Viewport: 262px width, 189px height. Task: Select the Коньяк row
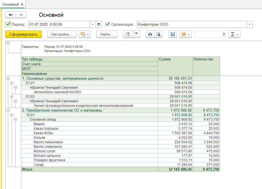click(x=120, y=138)
